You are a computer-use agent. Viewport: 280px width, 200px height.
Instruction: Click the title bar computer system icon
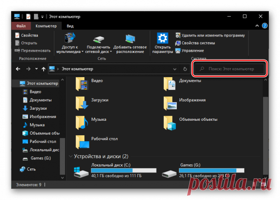17,17
